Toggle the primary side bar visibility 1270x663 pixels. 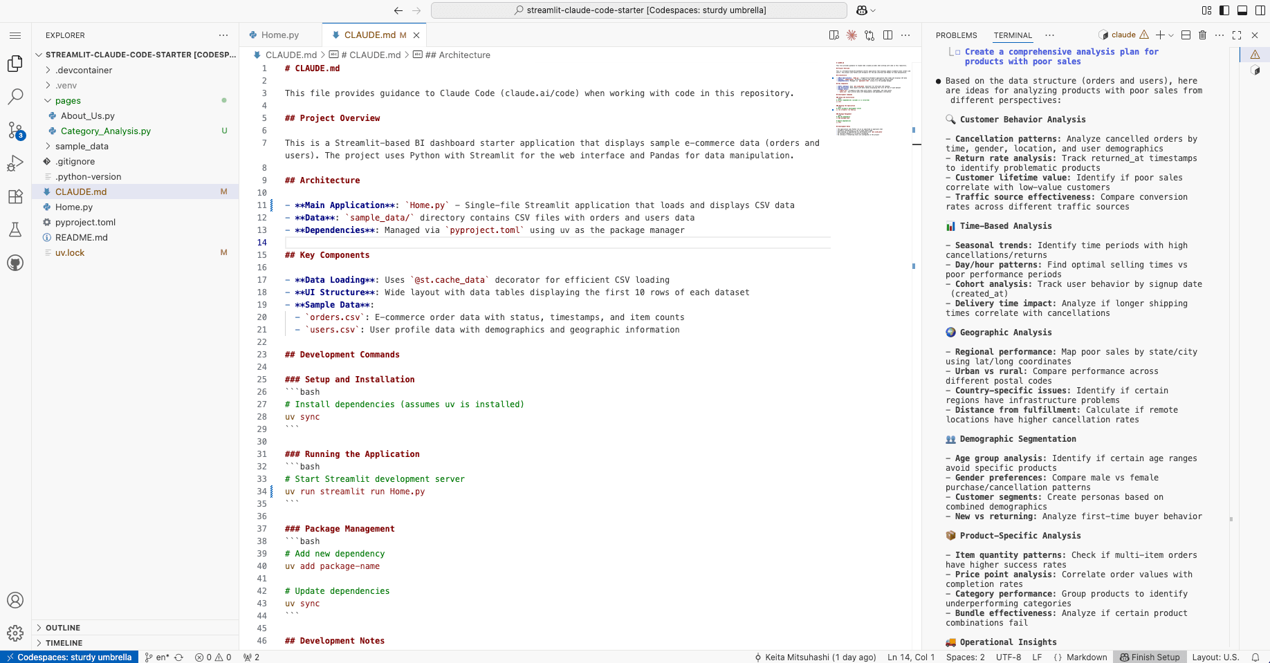(x=1224, y=10)
